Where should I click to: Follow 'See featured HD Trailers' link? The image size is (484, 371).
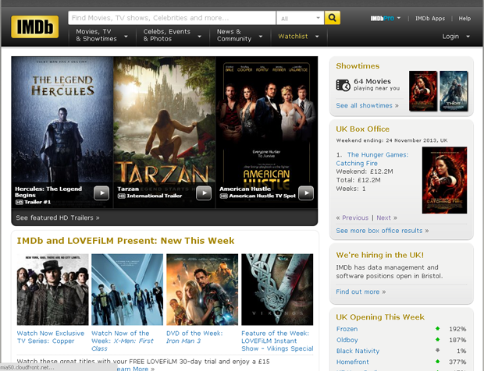coord(58,217)
